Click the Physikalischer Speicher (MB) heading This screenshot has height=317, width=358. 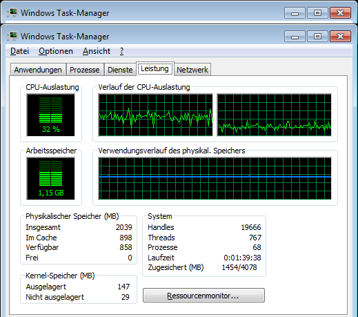point(72,216)
